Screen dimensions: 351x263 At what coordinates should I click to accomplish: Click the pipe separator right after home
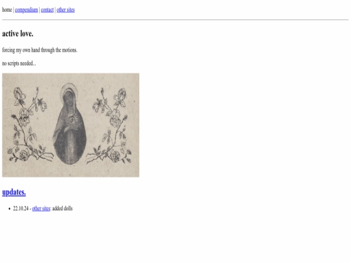pos(14,10)
